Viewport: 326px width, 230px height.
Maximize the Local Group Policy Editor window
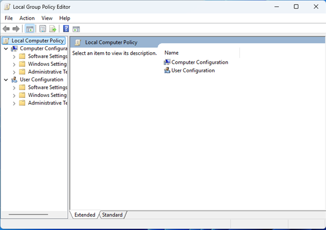pyautogui.click(x=296, y=7)
